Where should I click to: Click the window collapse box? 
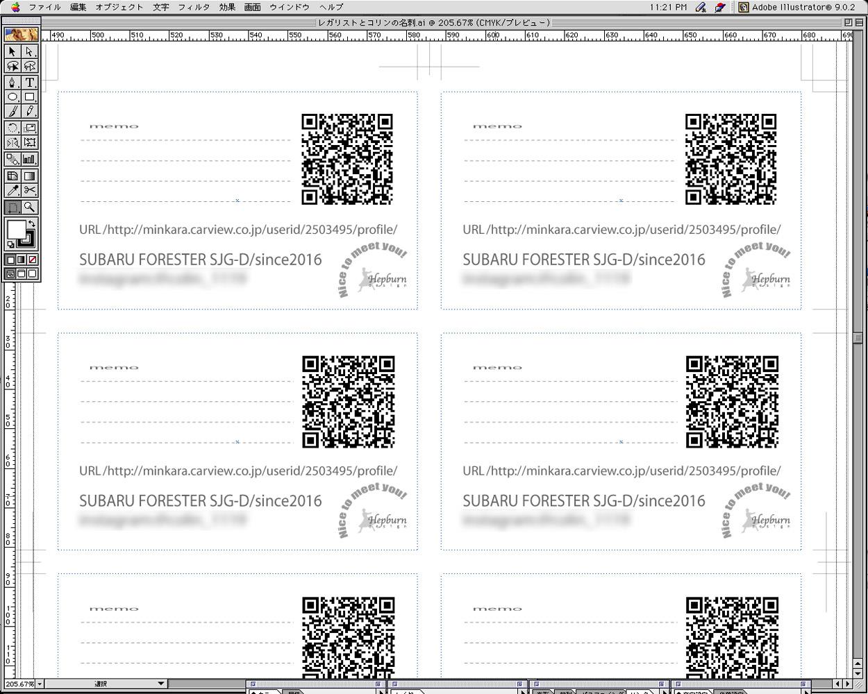(x=860, y=22)
